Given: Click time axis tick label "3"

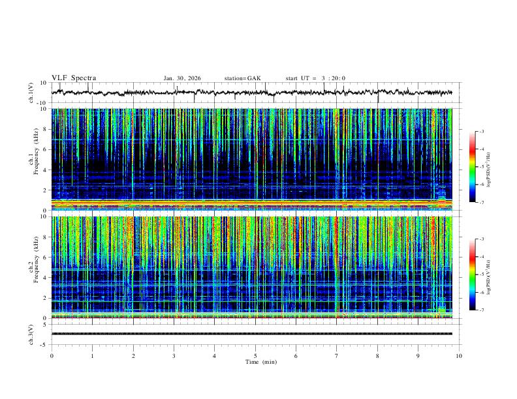Looking at the screenshot, I should (x=174, y=356).
